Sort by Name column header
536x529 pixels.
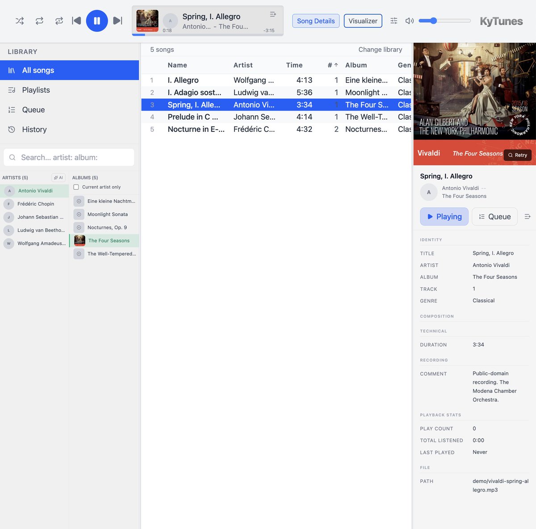(177, 65)
